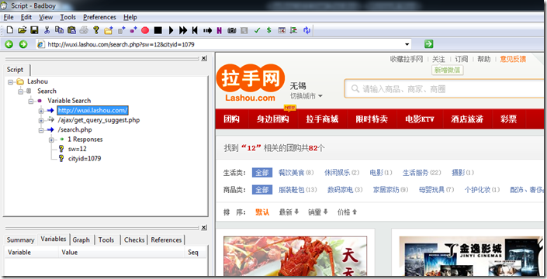Open the View menu
This screenshot has width=547, height=279.
coord(46,17)
